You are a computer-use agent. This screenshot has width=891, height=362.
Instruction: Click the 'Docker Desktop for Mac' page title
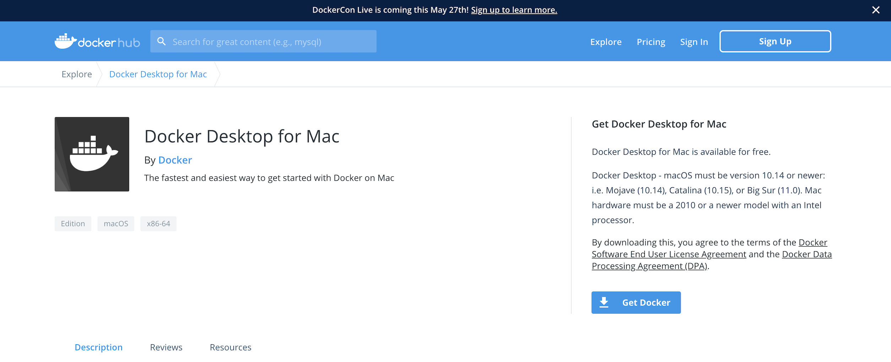(242, 136)
